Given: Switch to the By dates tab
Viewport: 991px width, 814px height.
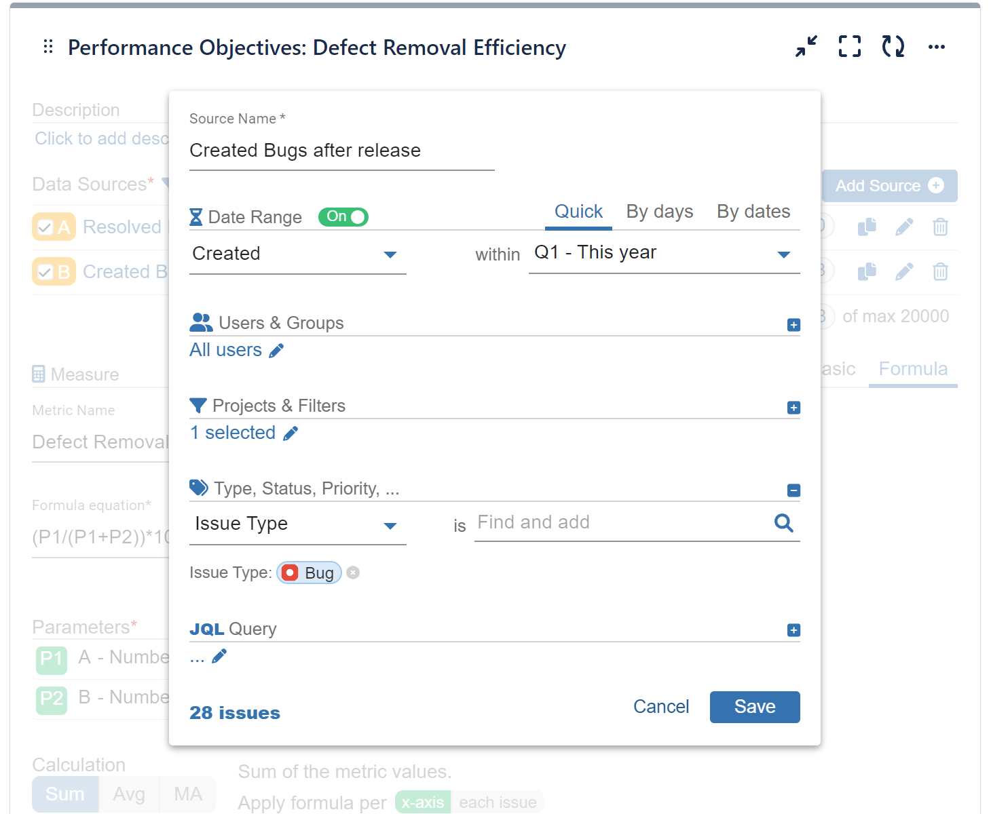Looking at the screenshot, I should click(753, 211).
